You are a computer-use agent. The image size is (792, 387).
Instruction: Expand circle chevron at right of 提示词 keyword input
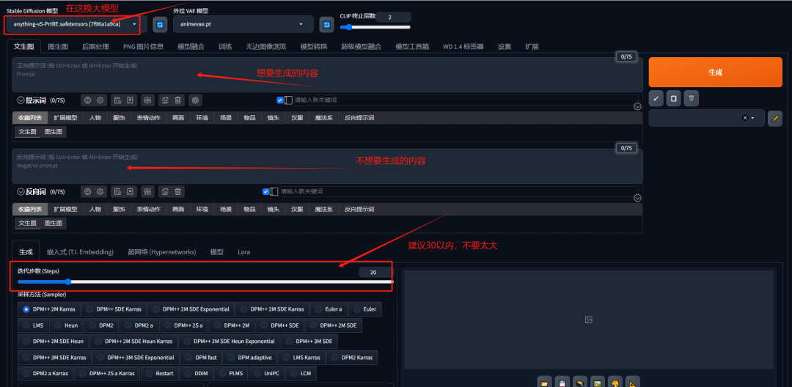[637, 106]
